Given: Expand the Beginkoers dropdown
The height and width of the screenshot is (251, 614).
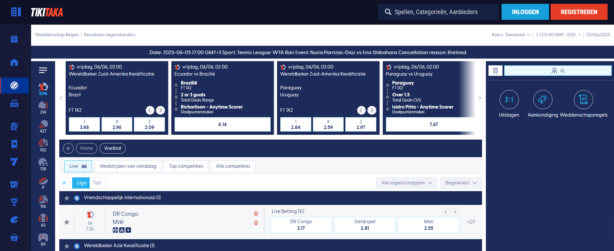Looking at the screenshot, I should 461,183.
